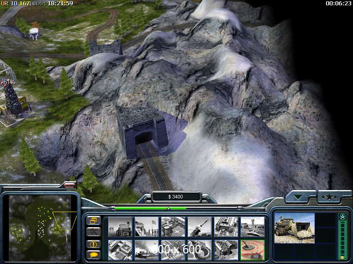This screenshot has width=353, height=264.
Task: Click inside the radar minimap
Action: tap(40, 228)
